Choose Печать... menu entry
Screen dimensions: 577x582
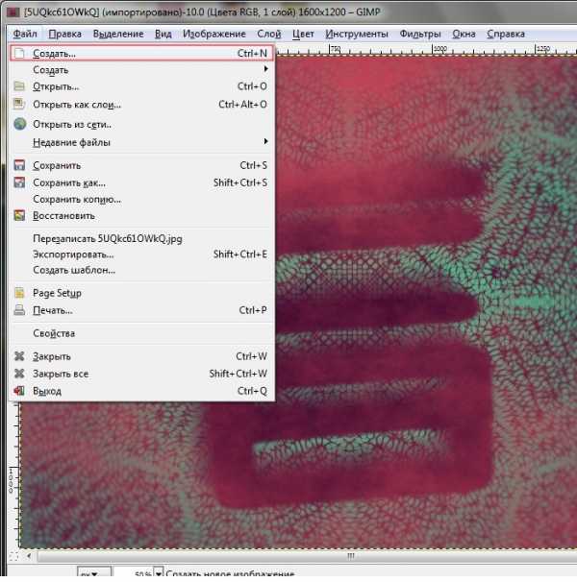pyautogui.click(x=141, y=310)
